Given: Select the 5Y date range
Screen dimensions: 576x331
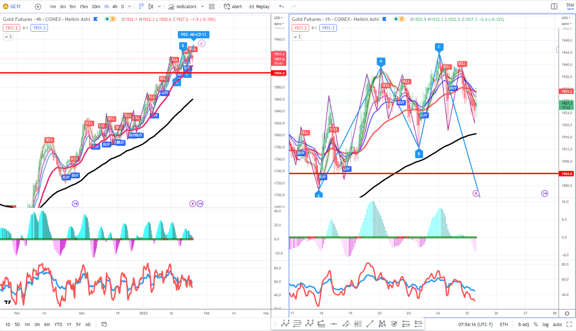Looking at the screenshot, I should (78, 324).
